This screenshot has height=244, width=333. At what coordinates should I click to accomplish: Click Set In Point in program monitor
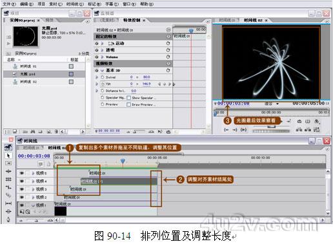226,129
